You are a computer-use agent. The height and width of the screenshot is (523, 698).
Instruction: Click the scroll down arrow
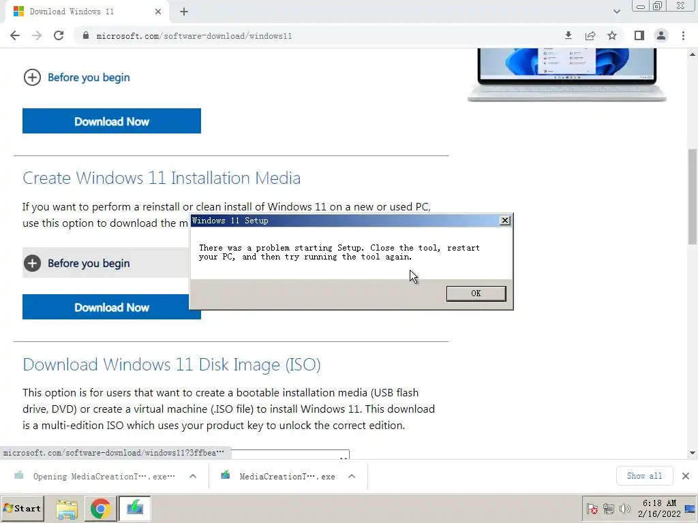coord(693,453)
